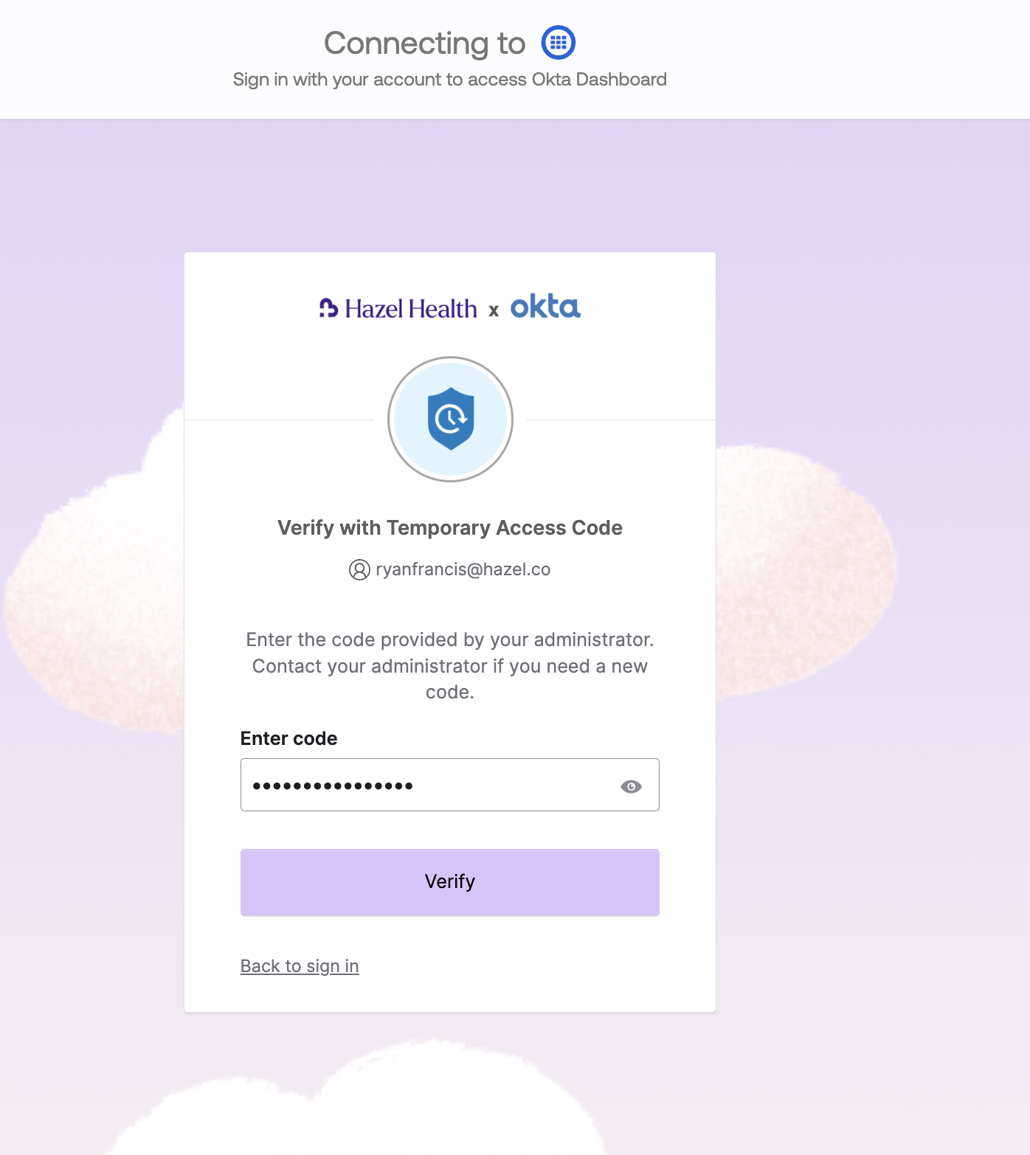Click the shield clock Temporary Access Code icon
Screen dimensions: 1030x1155
coord(450,419)
